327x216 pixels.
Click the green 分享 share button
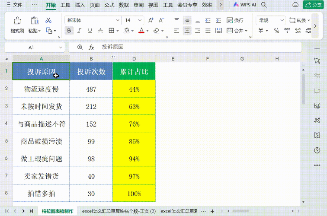(x=313, y=5)
